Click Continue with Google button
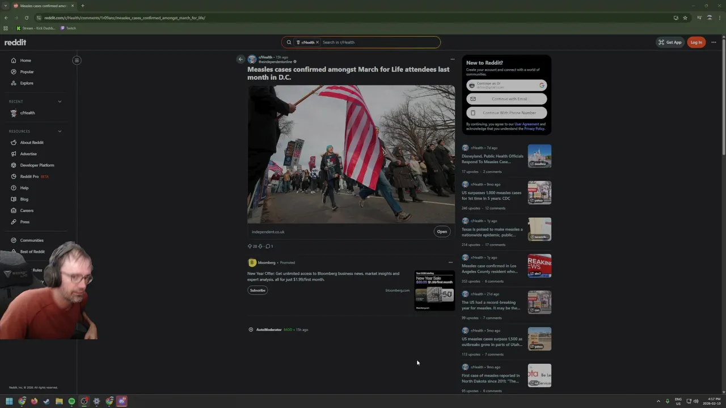This screenshot has width=726, height=408. pyautogui.click(x=506, y=86)
